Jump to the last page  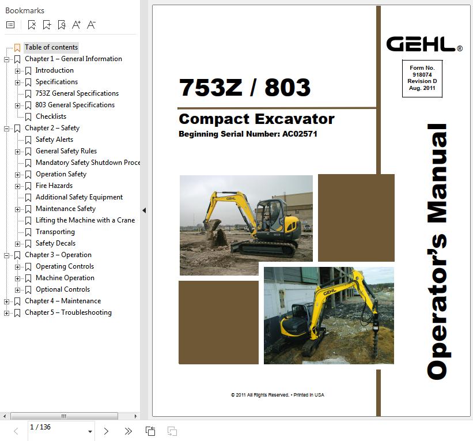(128, 431)
